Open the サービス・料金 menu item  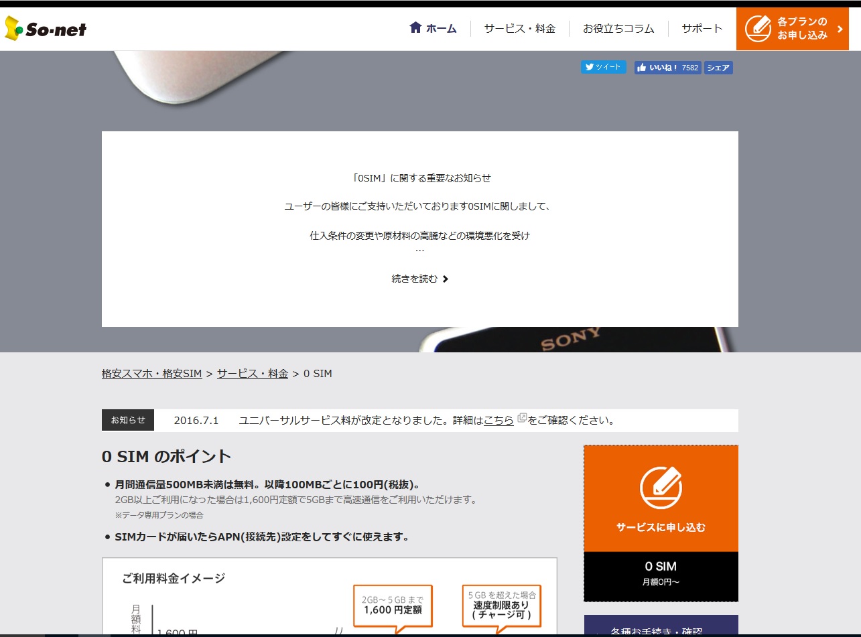[x=520, y=28]
